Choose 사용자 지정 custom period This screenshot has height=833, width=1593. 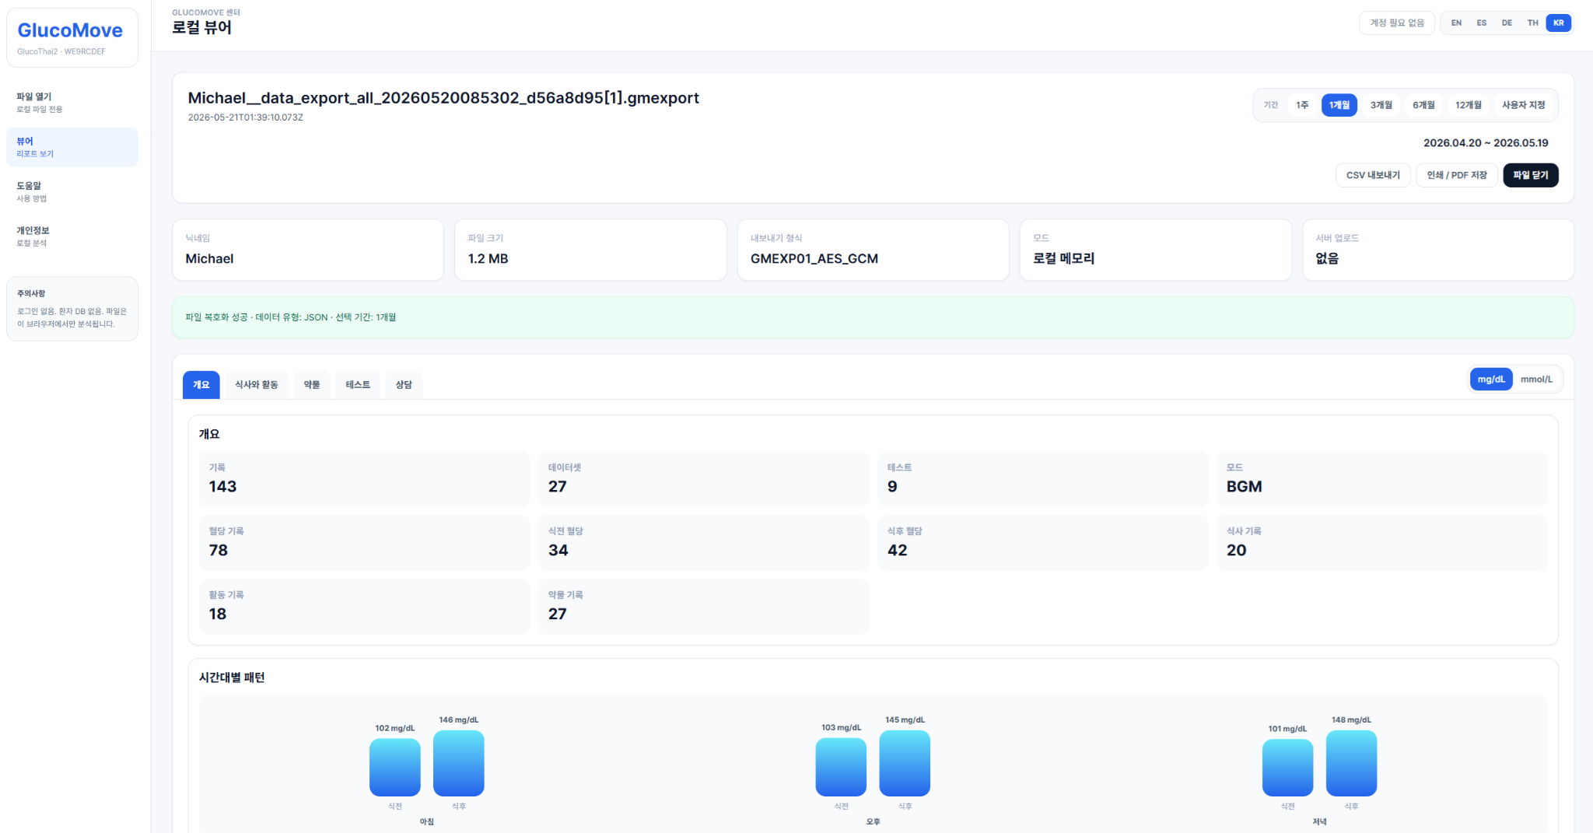[x=1523, y=105]
